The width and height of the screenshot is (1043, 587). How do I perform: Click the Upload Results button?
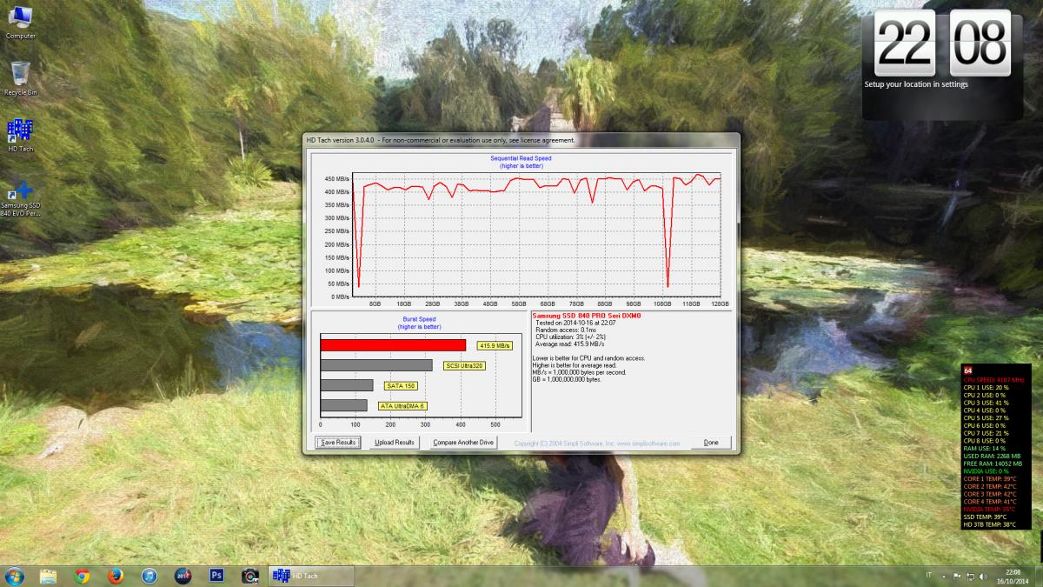pos(395,443)
